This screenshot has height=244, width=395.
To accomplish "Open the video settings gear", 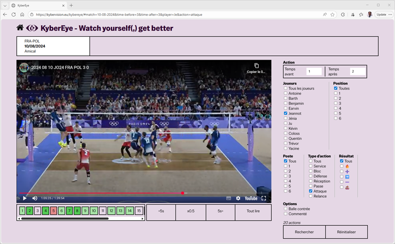I will [x=238, y=198].
